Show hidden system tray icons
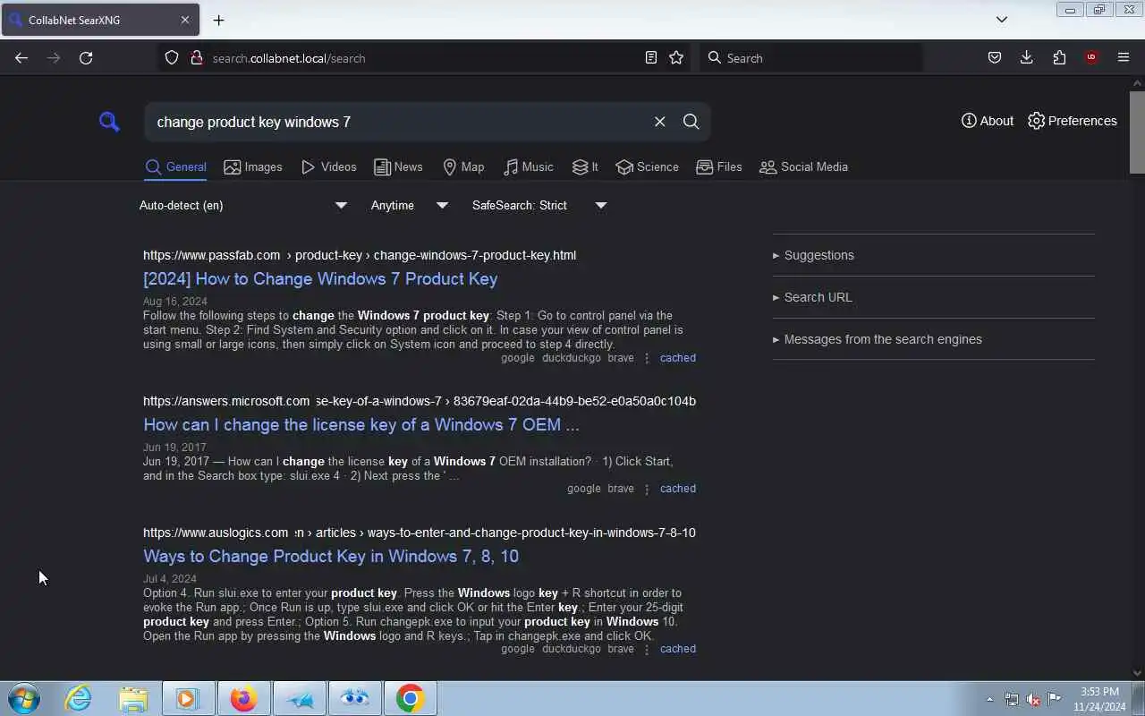Viewport: 1145px width, 716px height. tap(989, 699)
